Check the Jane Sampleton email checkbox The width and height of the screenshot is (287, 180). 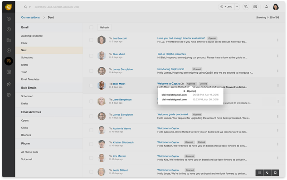tap(91, 101)
